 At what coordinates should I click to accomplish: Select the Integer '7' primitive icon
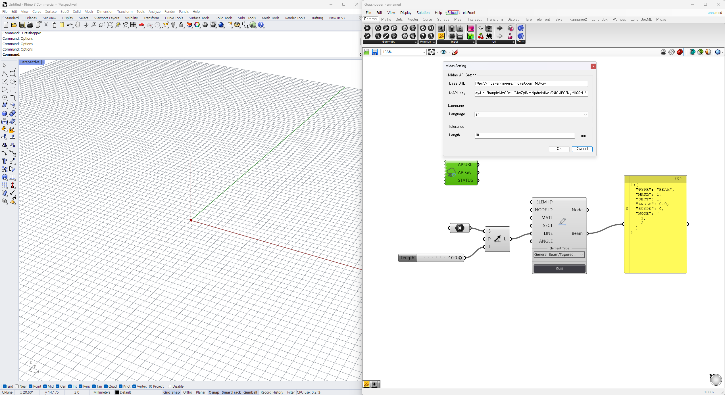[x=423, y=36]
